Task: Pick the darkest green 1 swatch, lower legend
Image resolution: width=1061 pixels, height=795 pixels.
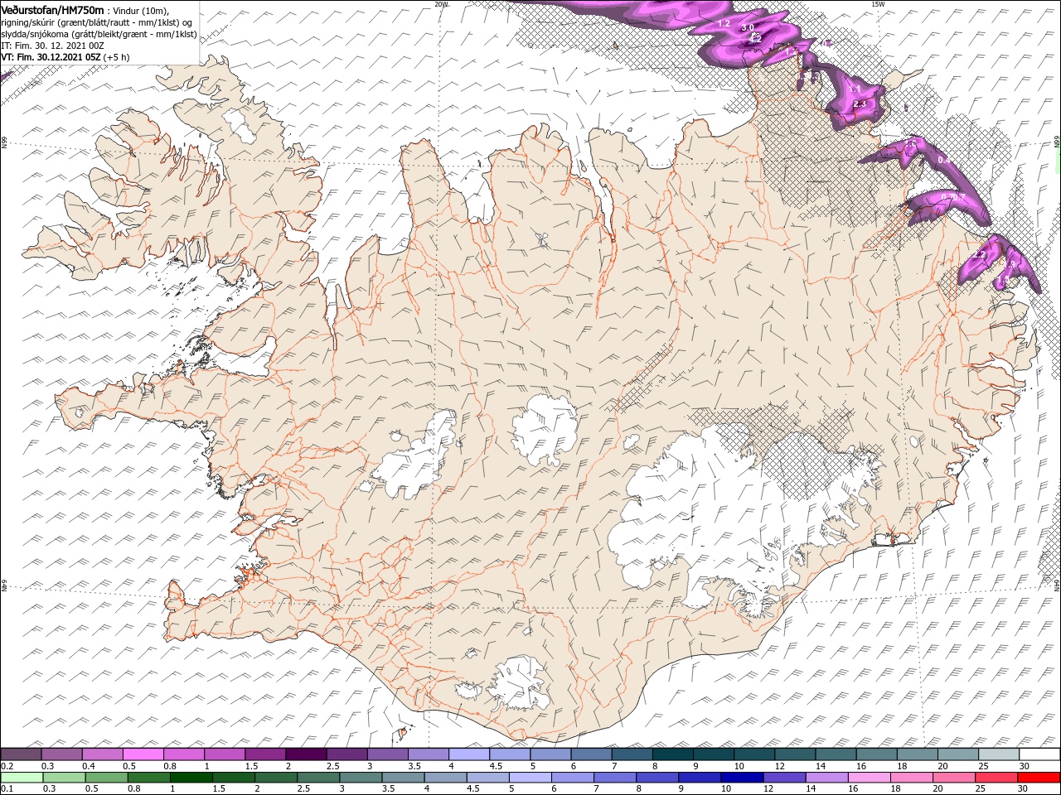Action: pos(191,778)
